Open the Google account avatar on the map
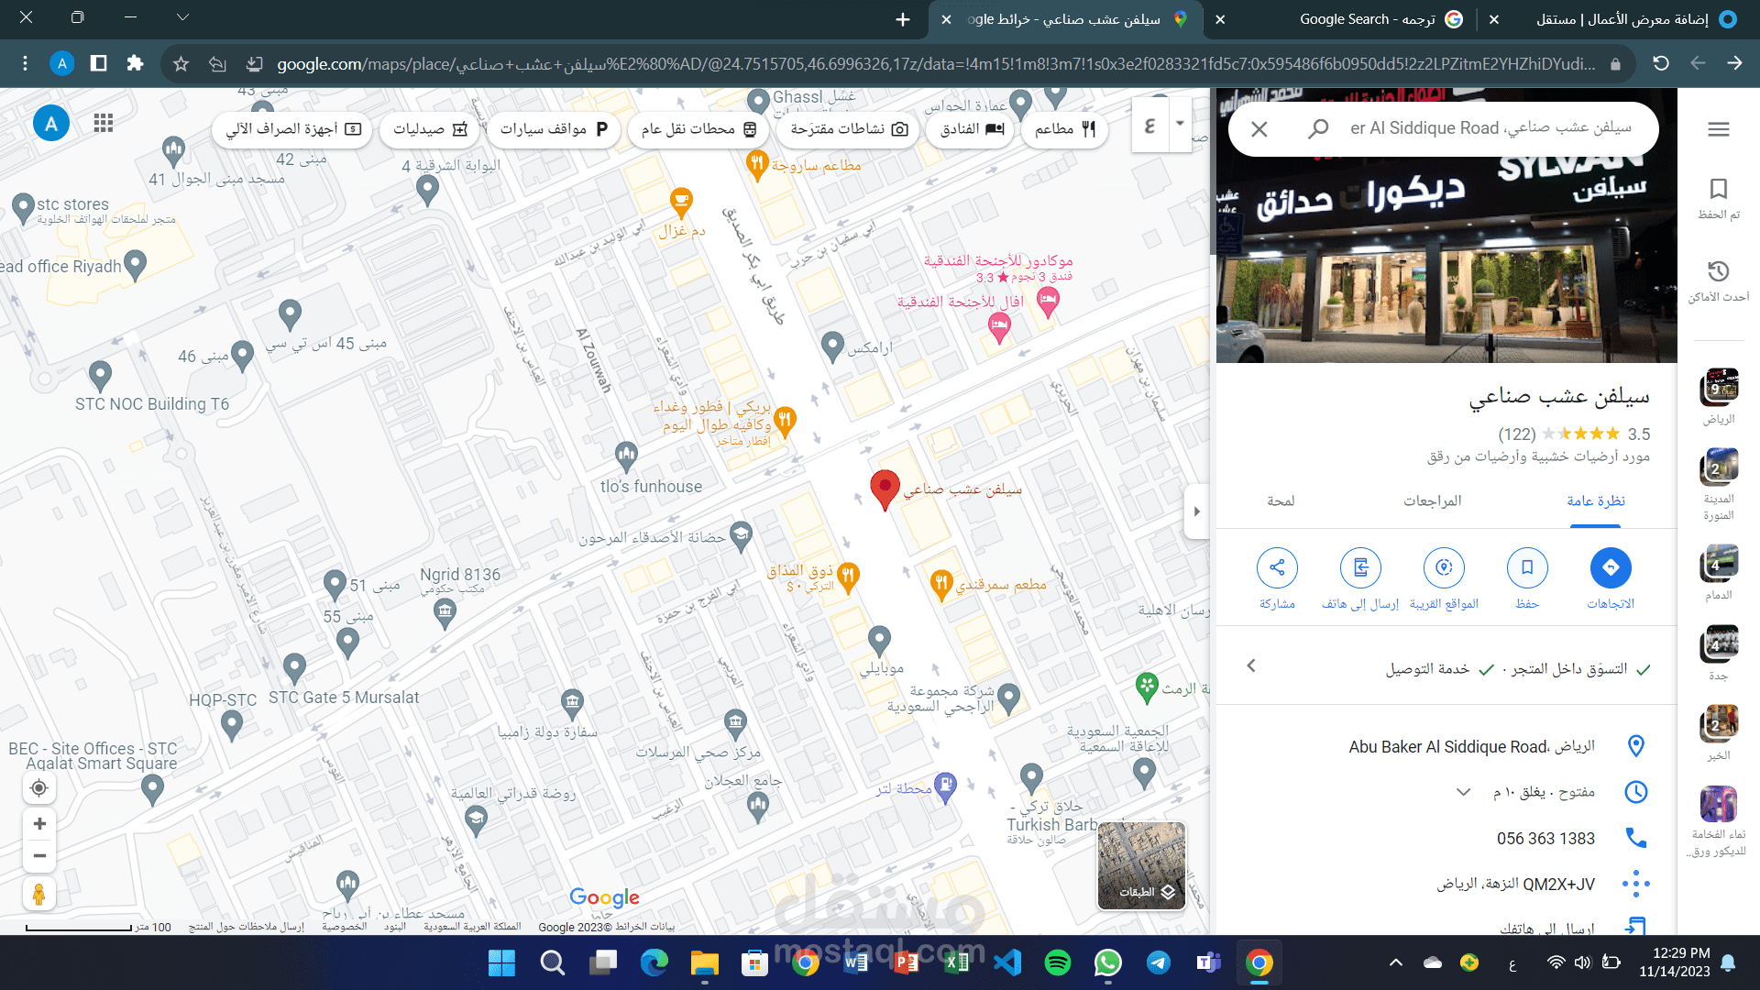This screenshot has height=990, width=1760. (x=51, y=123)
